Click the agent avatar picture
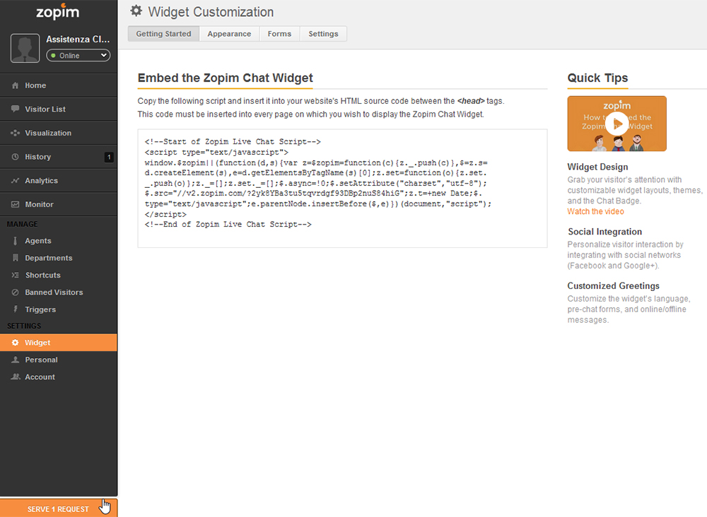 [x=25, y=48]
